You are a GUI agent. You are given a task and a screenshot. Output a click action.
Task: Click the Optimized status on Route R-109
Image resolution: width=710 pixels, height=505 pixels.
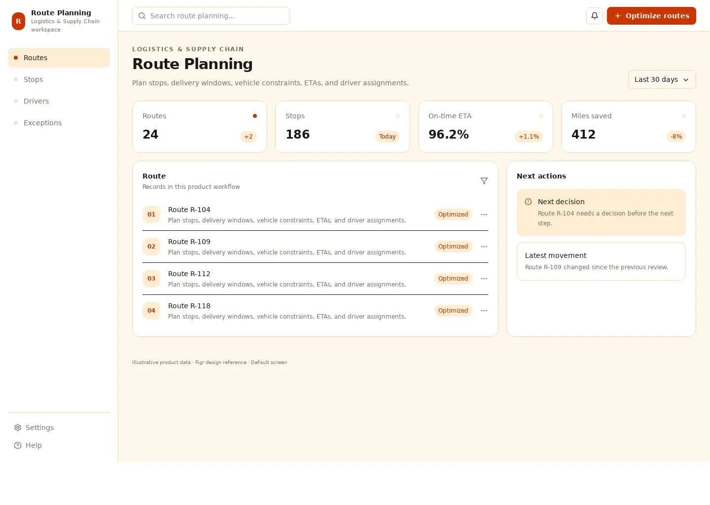453,247
